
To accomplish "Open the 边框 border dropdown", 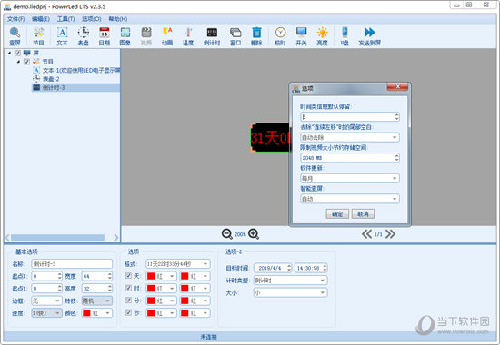I will pyautogui.click(x=46, y=301).
